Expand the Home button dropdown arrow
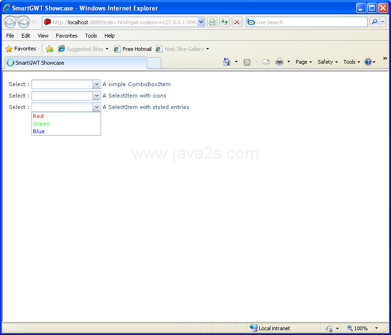Viewport: 391px width, 335px height. [x=236, y=62]
